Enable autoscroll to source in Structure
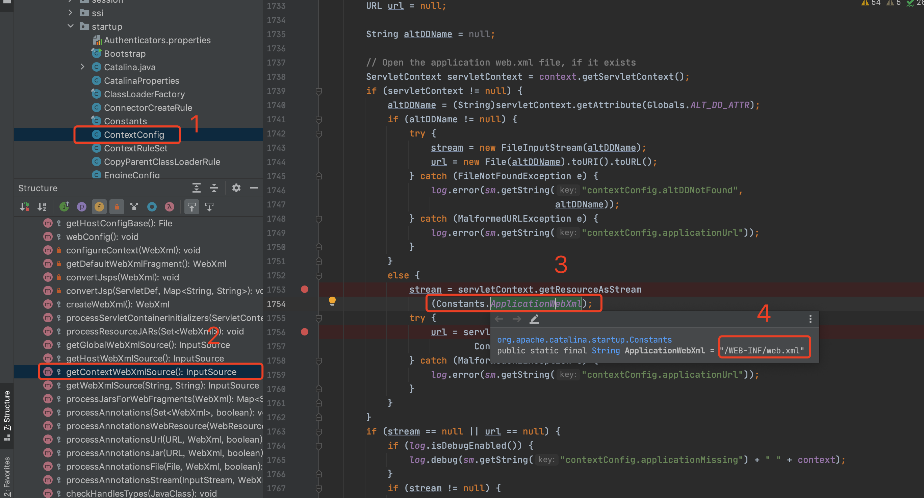The width and height of the screenshot is (924, 498). pyautogui.click(x=191, y=207)
